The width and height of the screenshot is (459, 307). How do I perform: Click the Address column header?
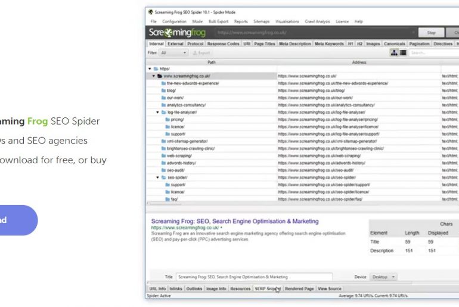[359, 63]
